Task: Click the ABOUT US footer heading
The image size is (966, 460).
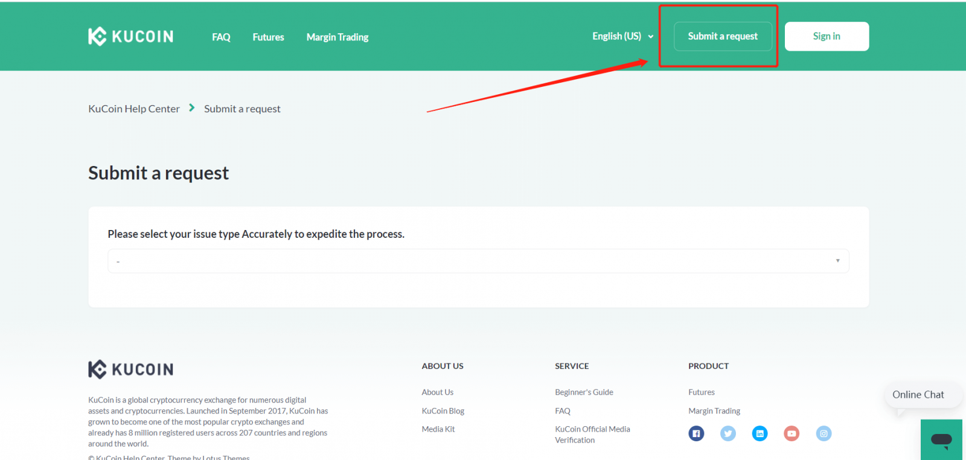Action: 443,366
